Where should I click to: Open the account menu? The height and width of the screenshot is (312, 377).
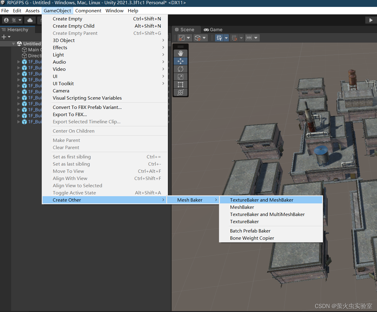click(13, 20)
